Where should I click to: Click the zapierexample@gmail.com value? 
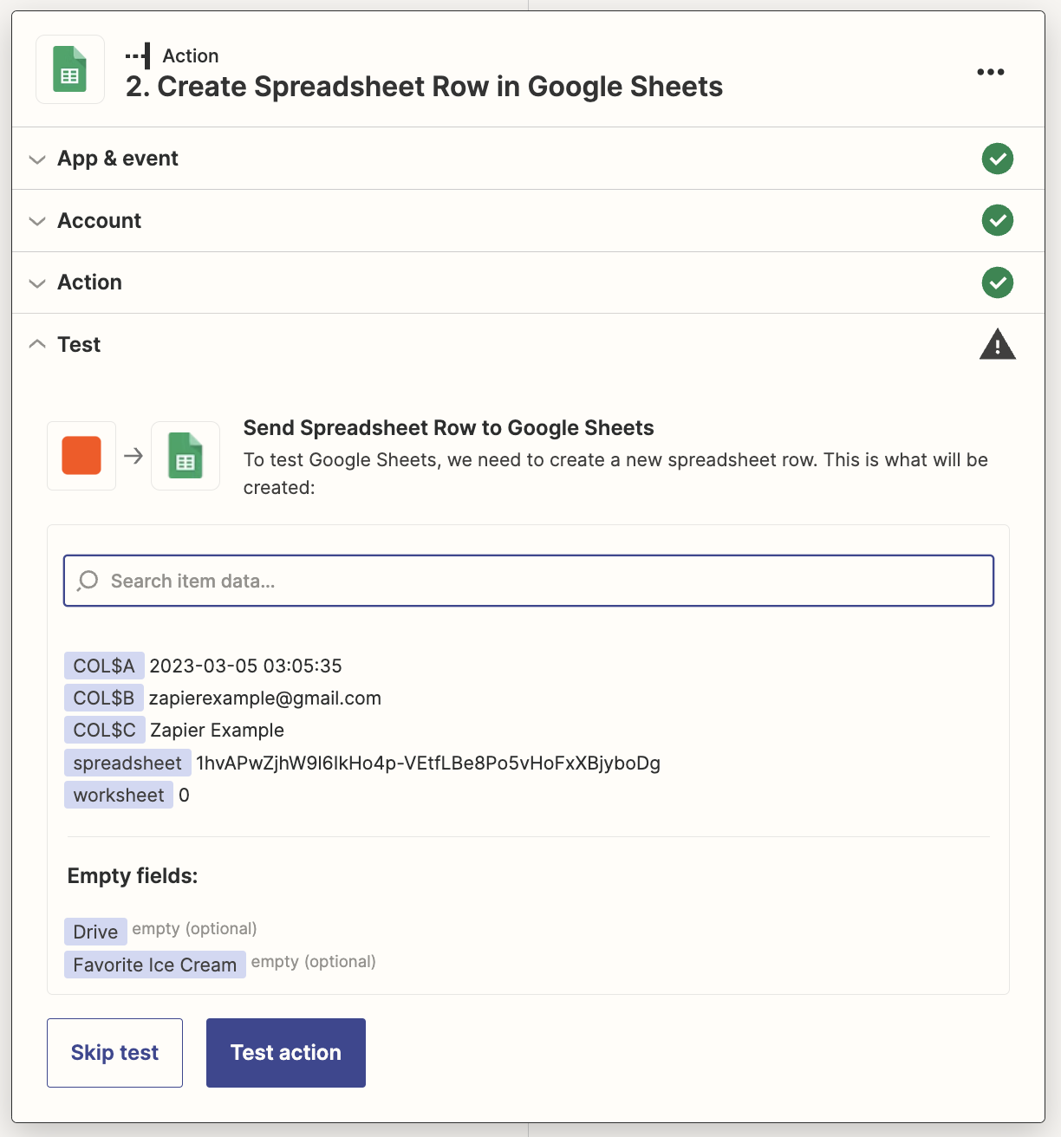click(265, 698)
